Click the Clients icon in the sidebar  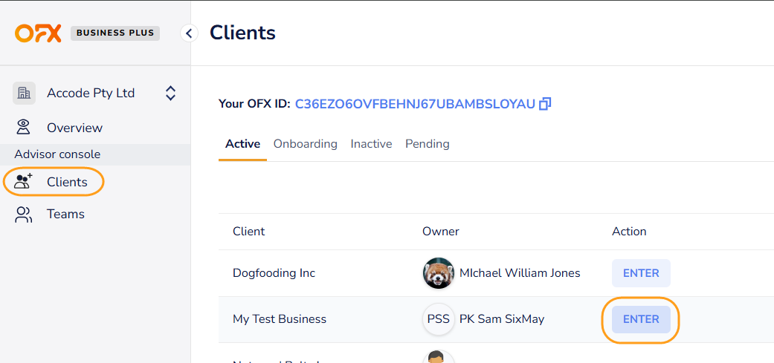[x=25, y=182]
